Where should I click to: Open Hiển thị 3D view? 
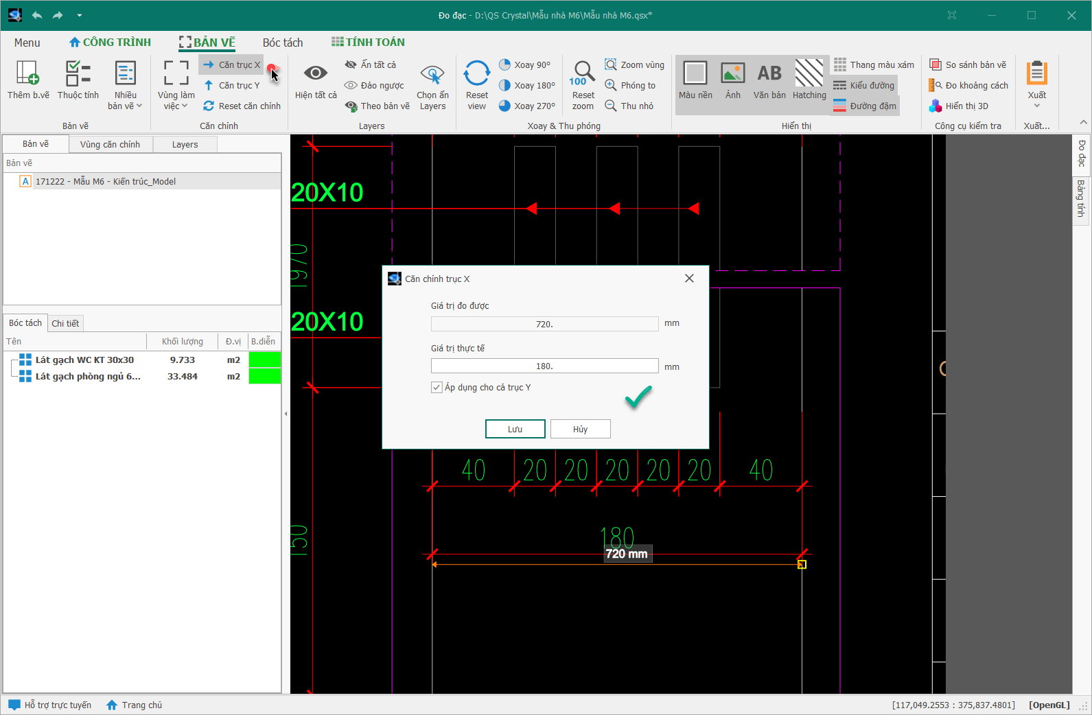(x=959, y=106)
